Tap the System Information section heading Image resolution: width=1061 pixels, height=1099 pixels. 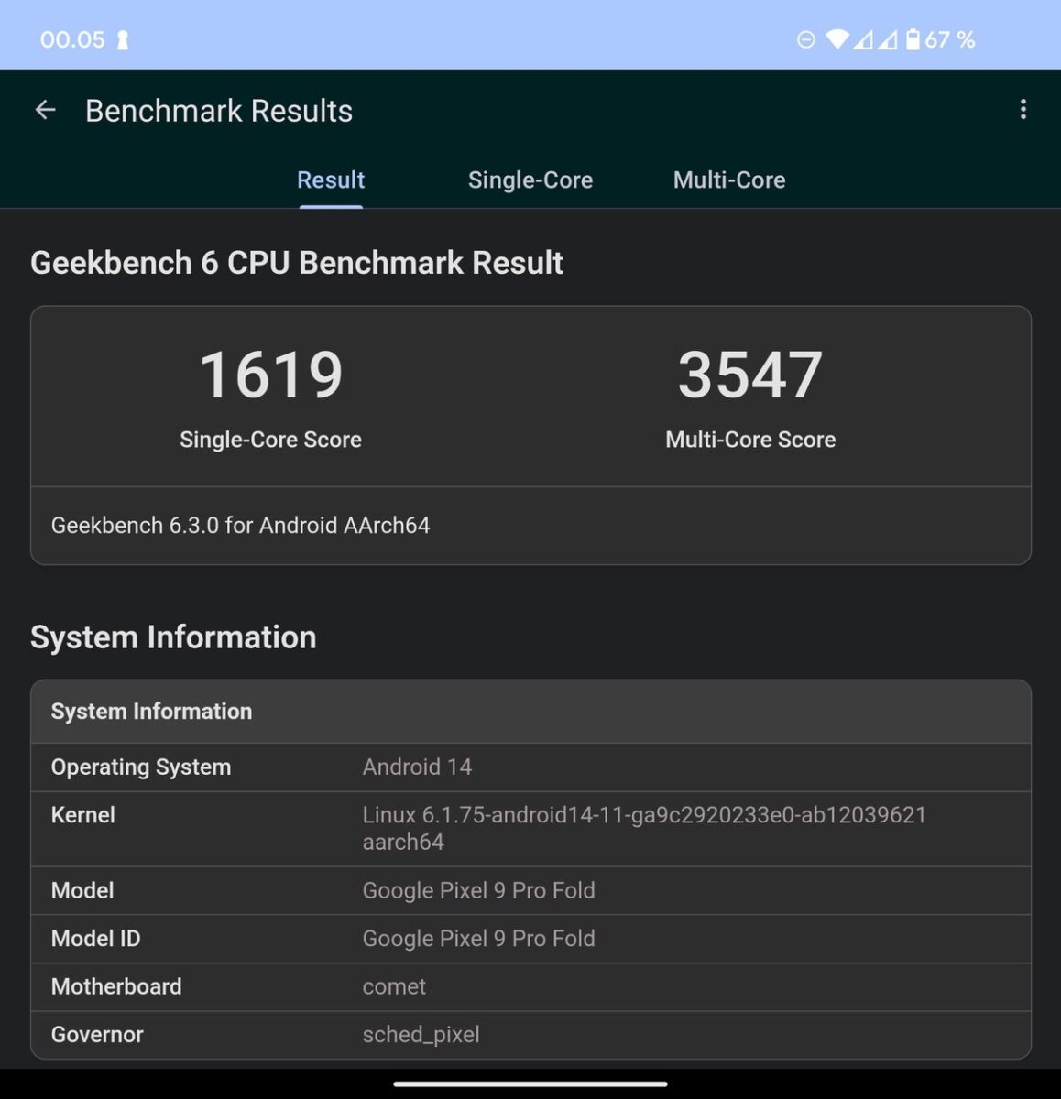coord(173,637)
